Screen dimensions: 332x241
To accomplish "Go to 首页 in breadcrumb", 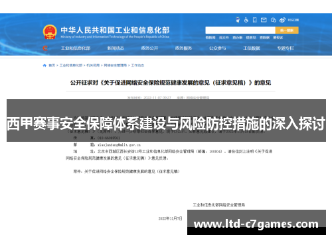I will coord(52,65).
